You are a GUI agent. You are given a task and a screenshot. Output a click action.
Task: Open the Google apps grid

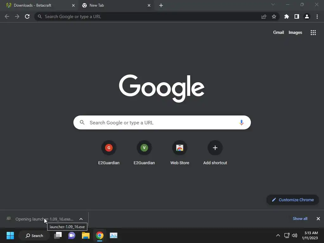tap(313, 33)
